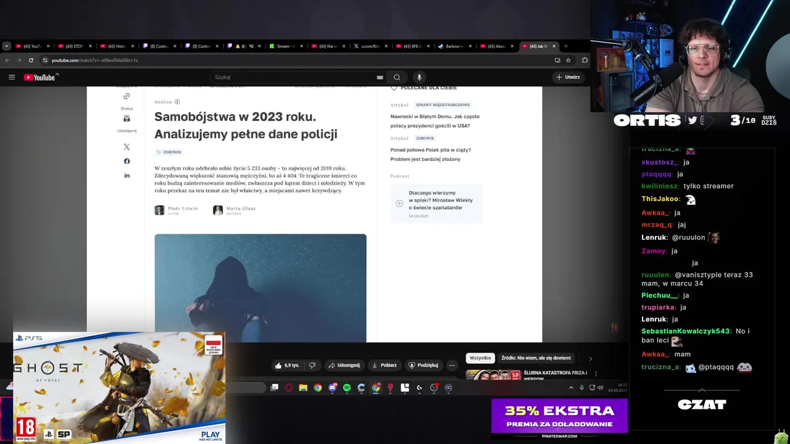The width and height of the screenshot is (790, 444).
Task: Open the more actions three-dot menu
Action: (452, 365)
